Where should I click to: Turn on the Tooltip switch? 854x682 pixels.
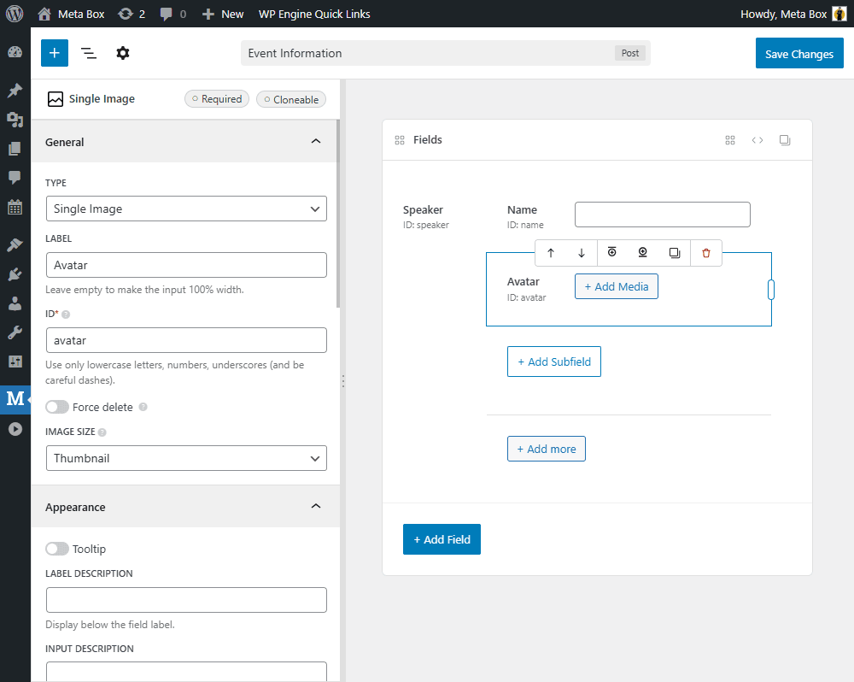57,549
